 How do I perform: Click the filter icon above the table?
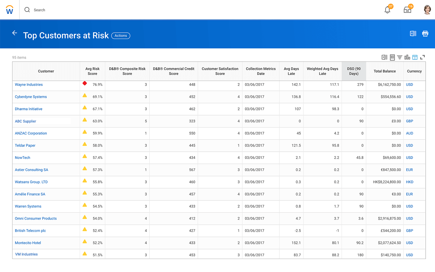click(x=400, y=57)
